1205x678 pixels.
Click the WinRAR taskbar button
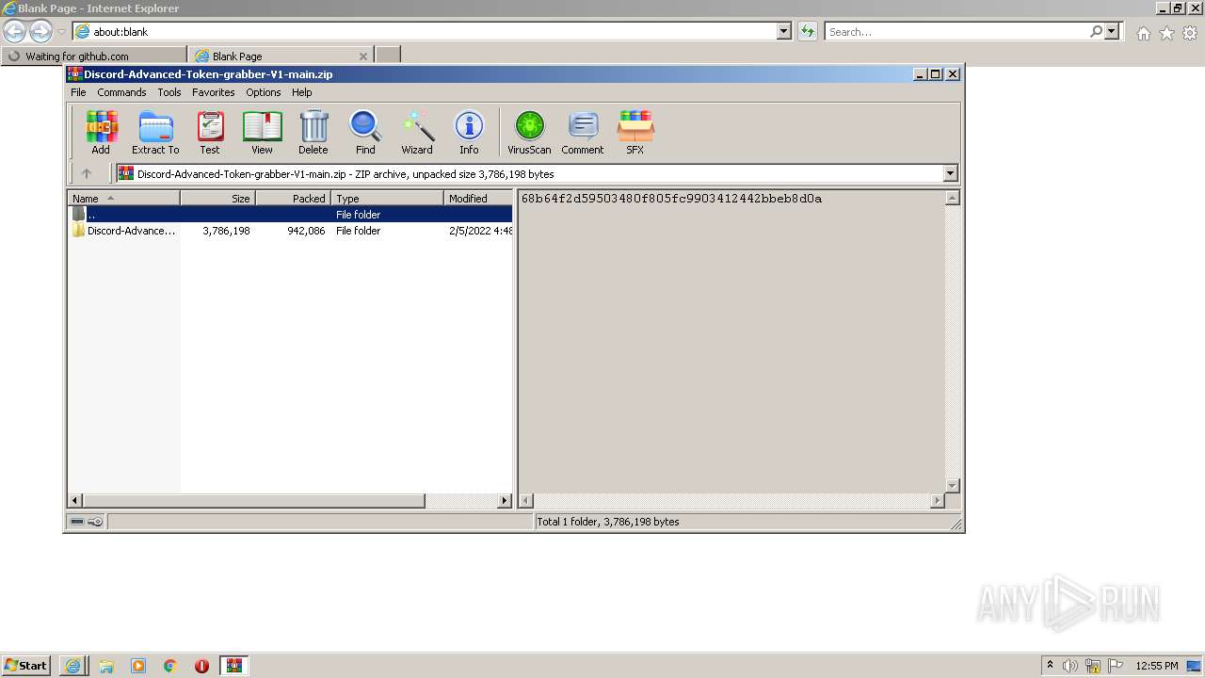[x=233, y=666]
